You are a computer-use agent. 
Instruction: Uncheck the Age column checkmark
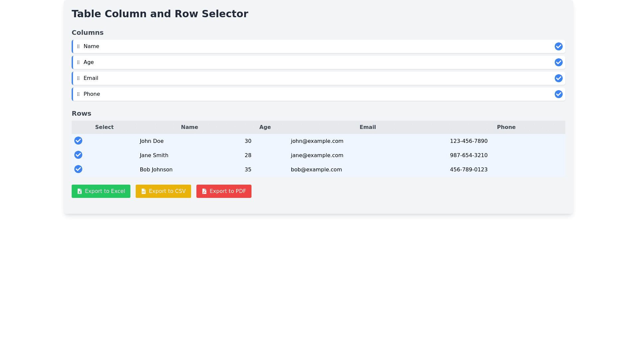pyautogui.click(x=558, y=62)
